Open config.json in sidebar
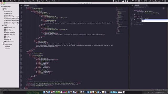Screen dimensions: 168x94 tap(8, 46)
